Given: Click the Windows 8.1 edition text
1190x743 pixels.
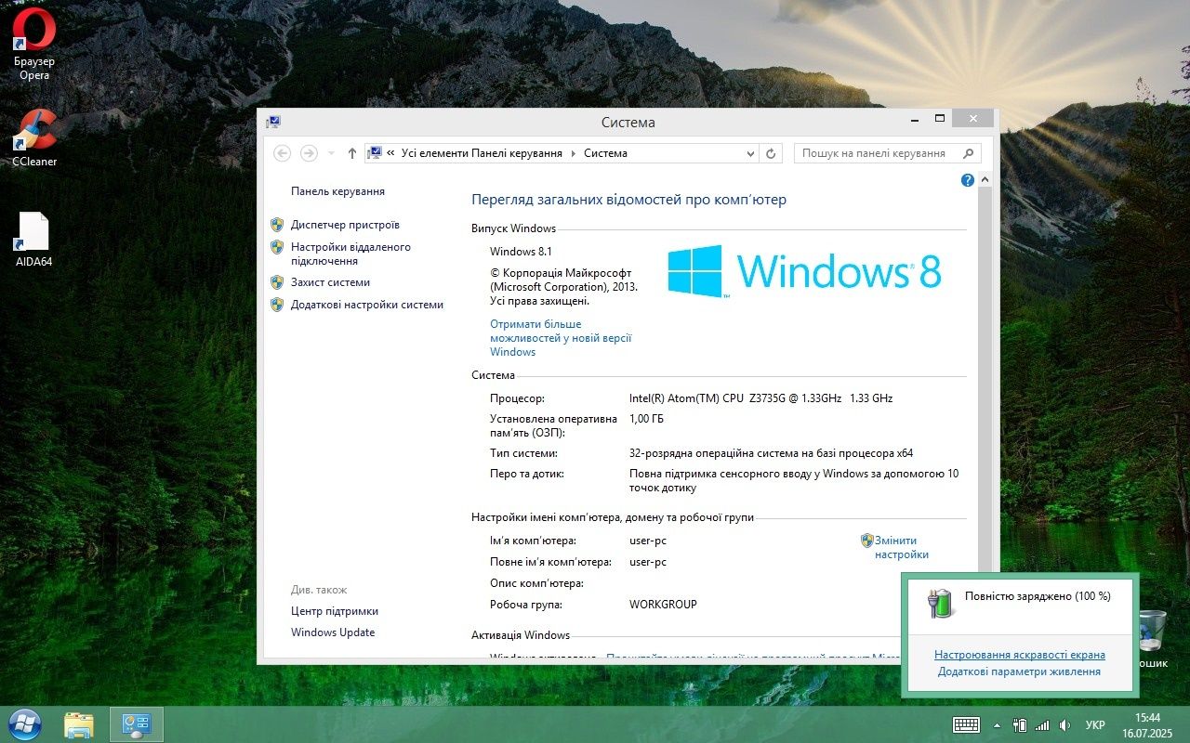Looking at the screenshot, I should coord(521,252).
